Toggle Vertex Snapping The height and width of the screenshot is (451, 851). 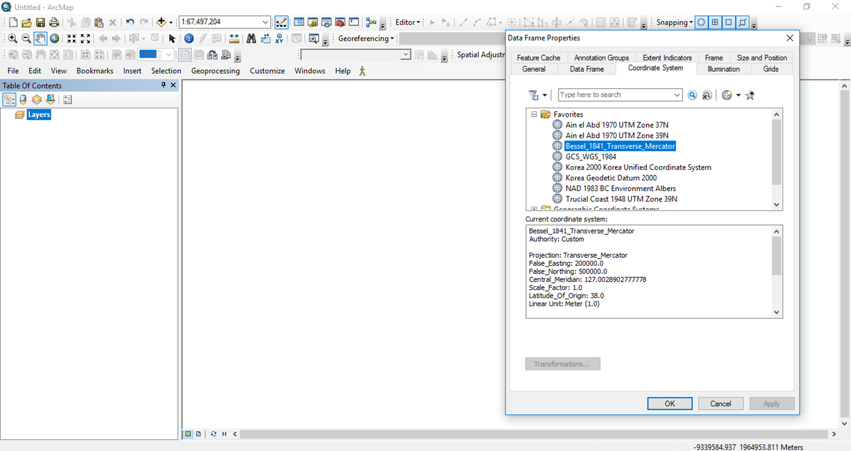coord(728,22)
